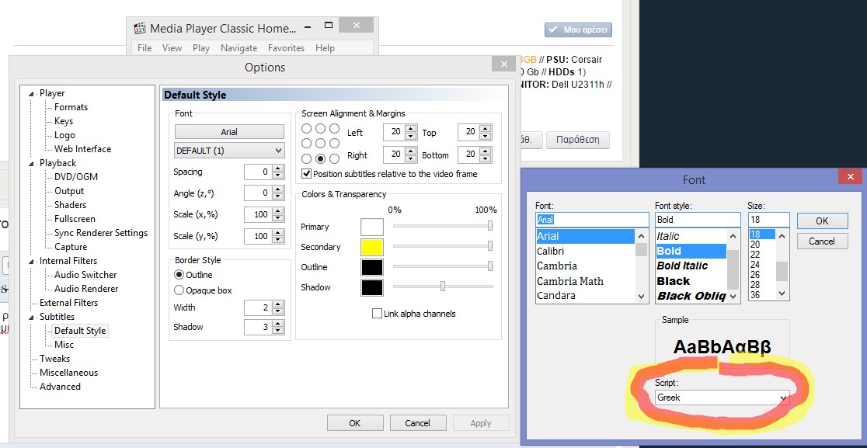Decrease the Right margin with down arrow

410,158
